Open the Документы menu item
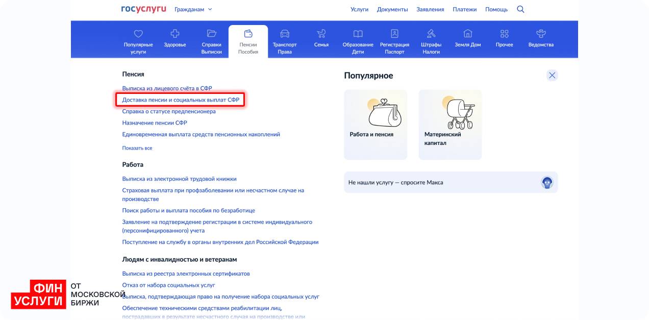 click(x=392, y=9)
